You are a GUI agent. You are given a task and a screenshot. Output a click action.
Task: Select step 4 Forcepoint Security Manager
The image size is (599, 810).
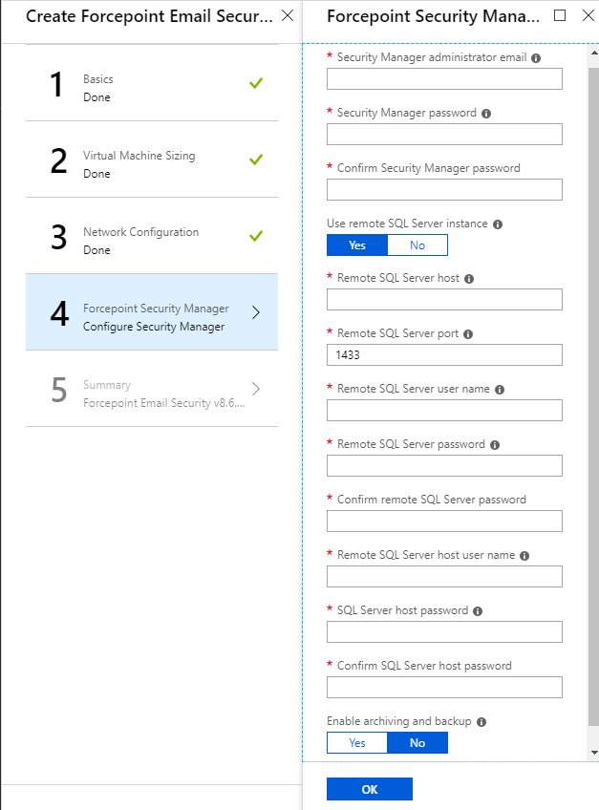(152, 312)
